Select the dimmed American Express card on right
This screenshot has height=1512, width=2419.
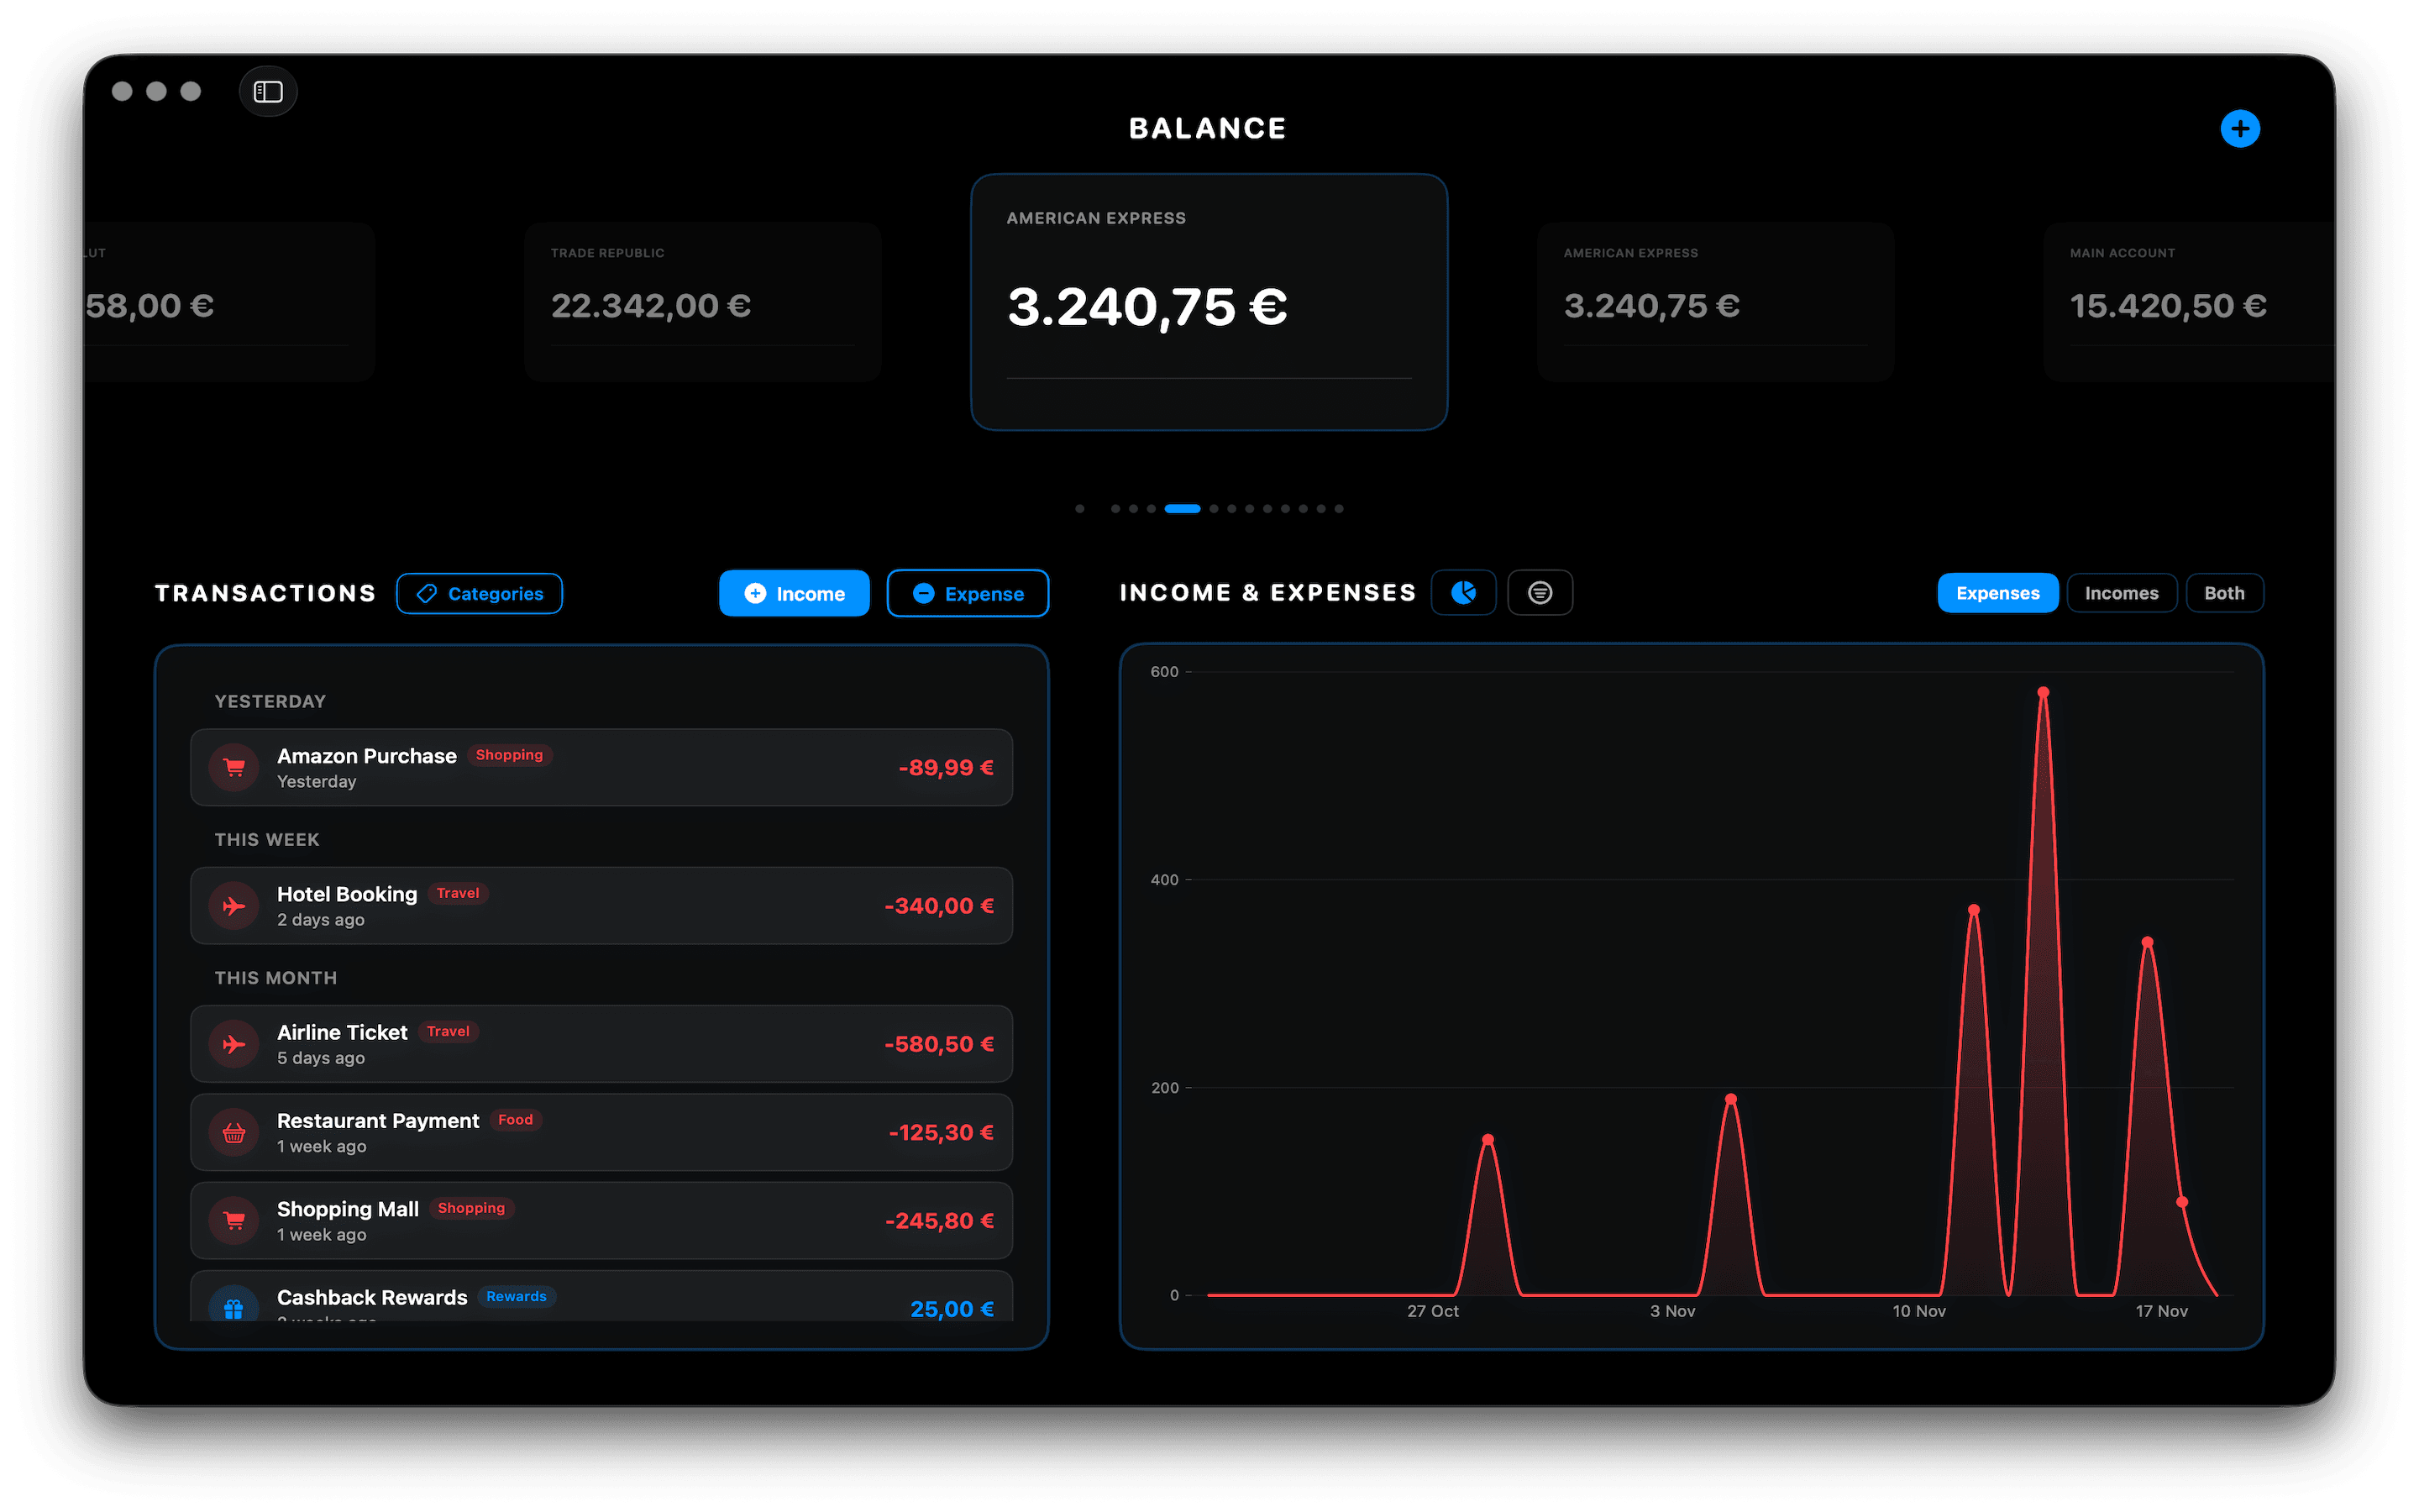[1715, 301]
